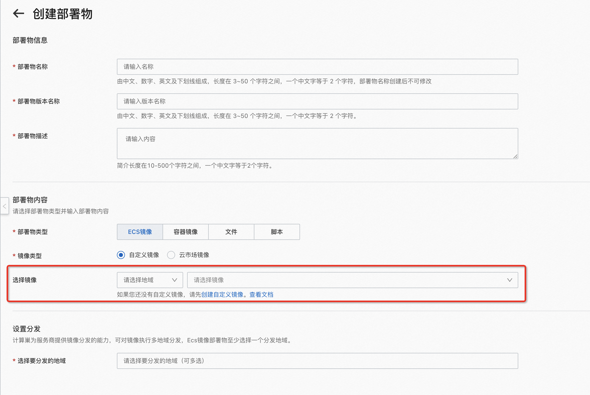Switch to the ECS镜像 type tab
The image size is (590, 395).
click(x=140, y=232)
